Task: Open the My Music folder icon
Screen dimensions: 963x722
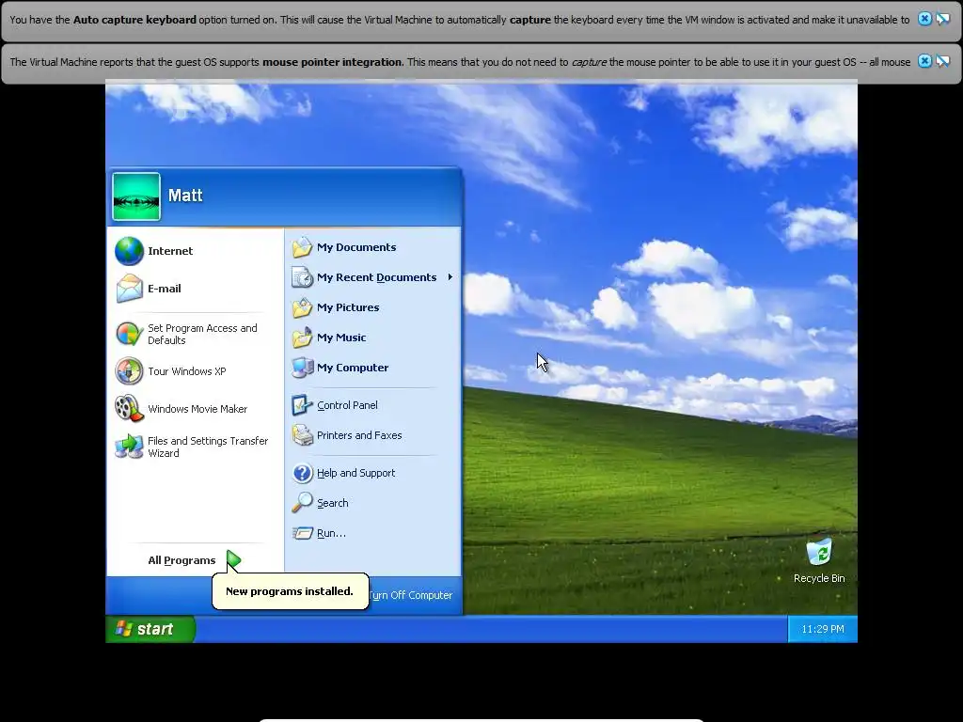Action: [302, 337]
